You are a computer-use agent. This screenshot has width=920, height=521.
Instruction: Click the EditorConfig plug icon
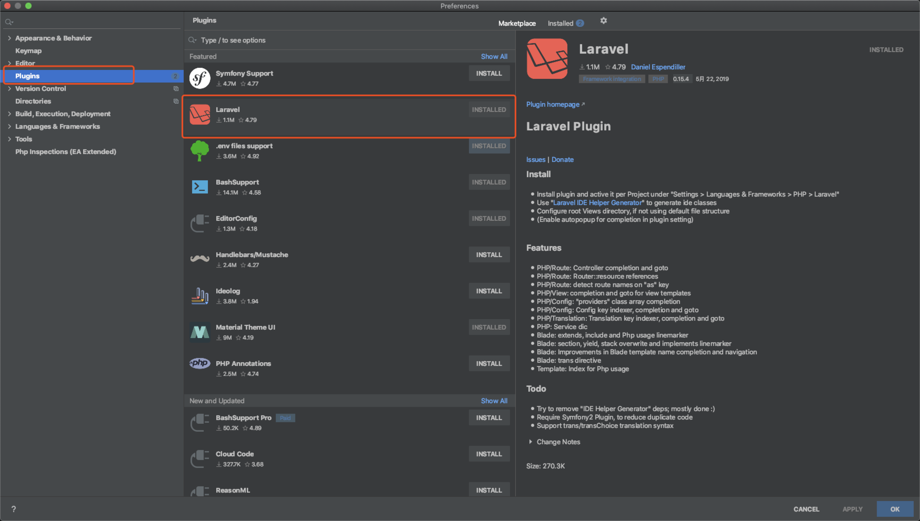click(199, 223)
